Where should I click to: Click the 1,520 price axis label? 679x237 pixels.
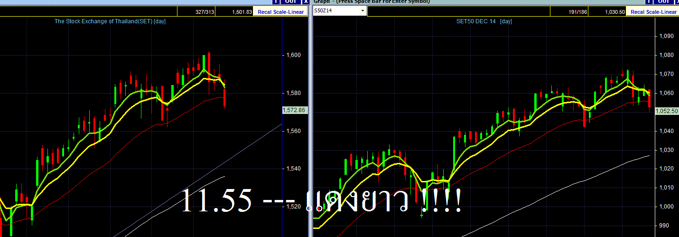[x=293, y=207]
